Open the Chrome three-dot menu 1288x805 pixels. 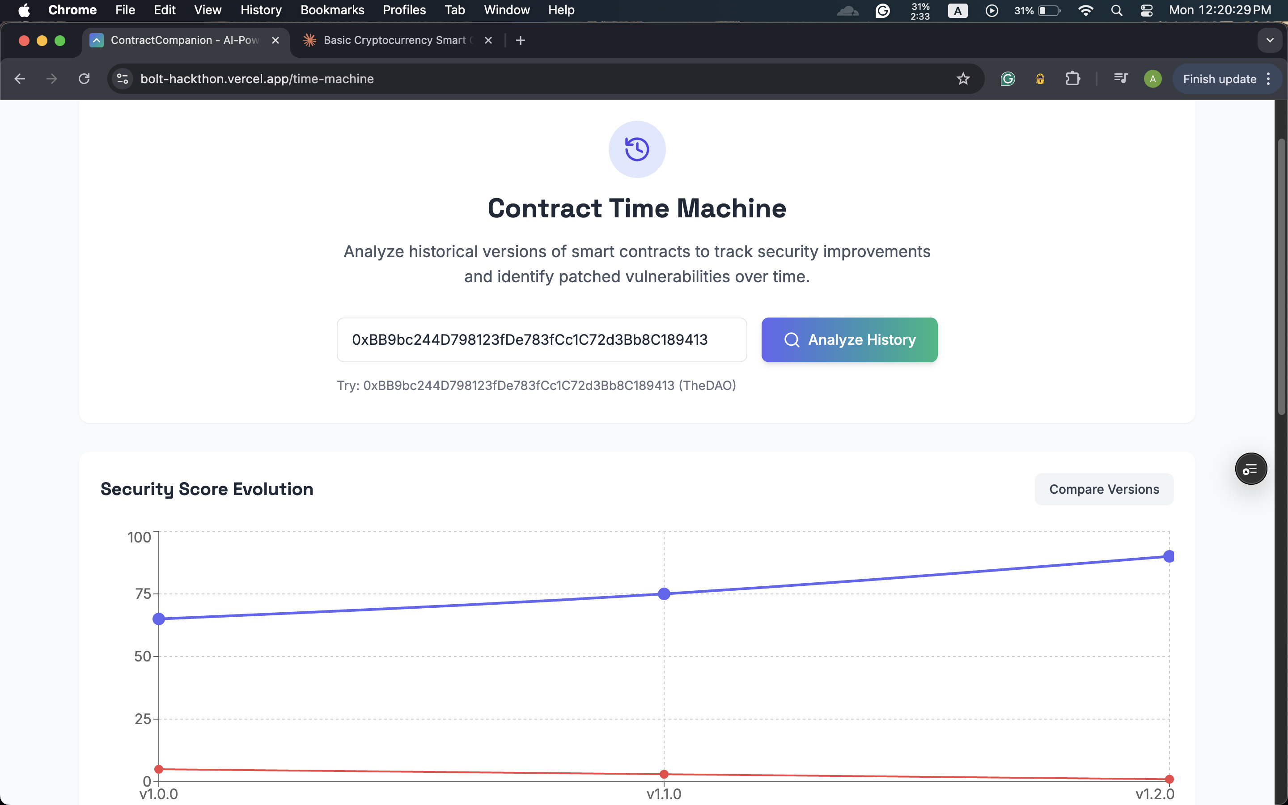point(1269,79)
